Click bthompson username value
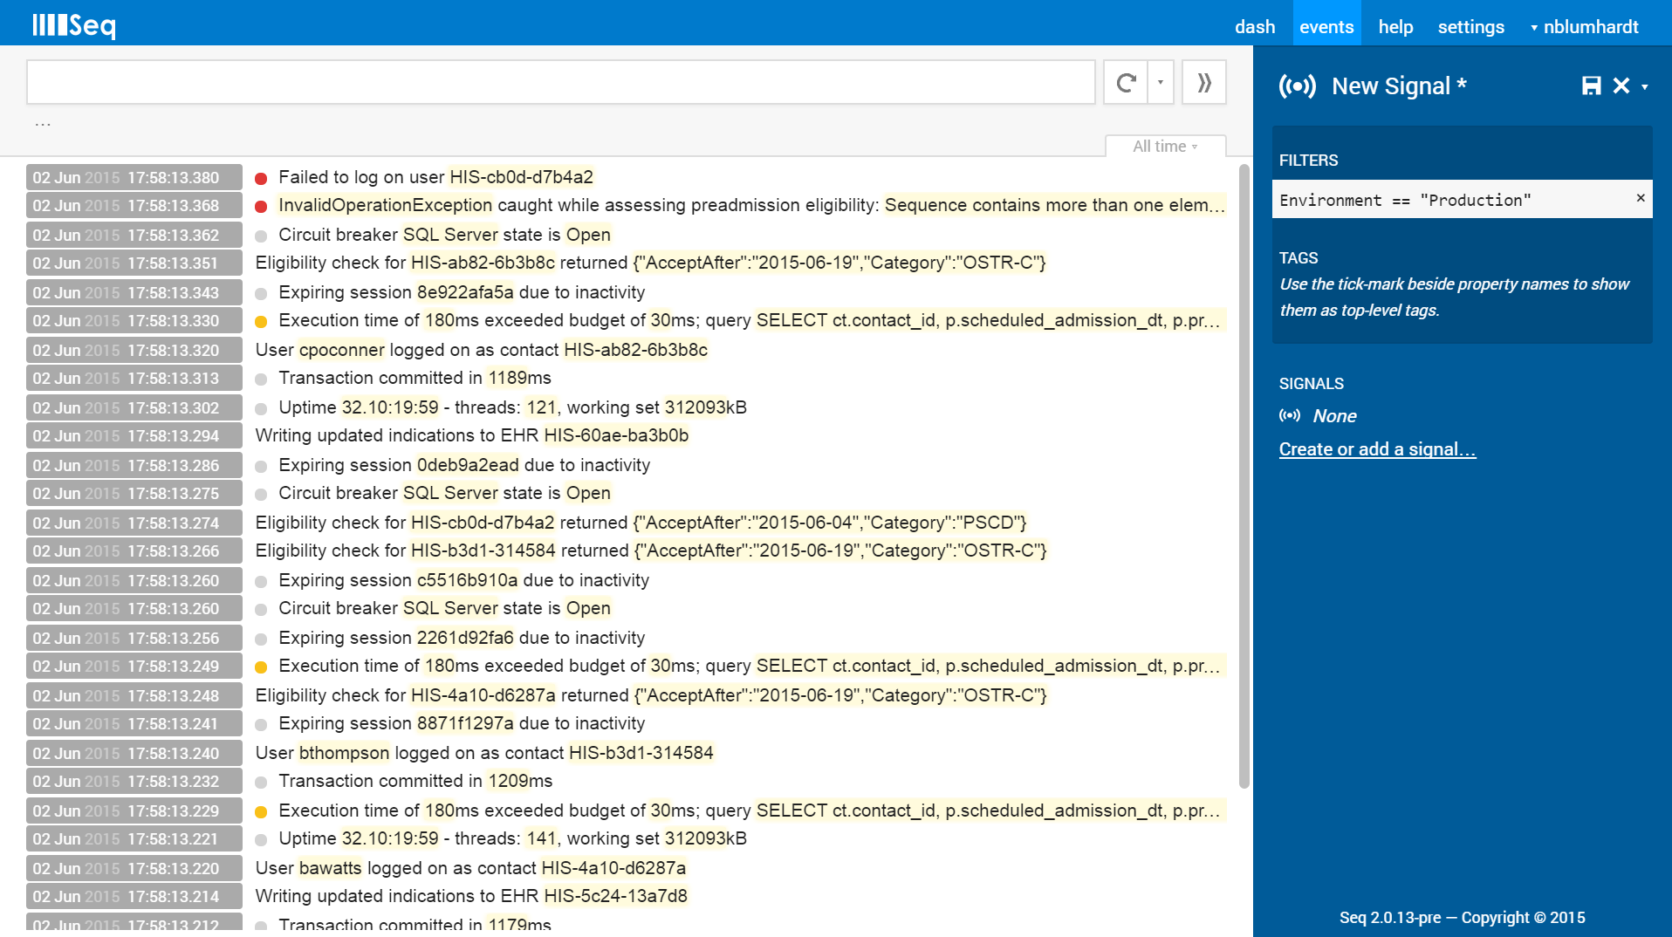 click(344, 753)
